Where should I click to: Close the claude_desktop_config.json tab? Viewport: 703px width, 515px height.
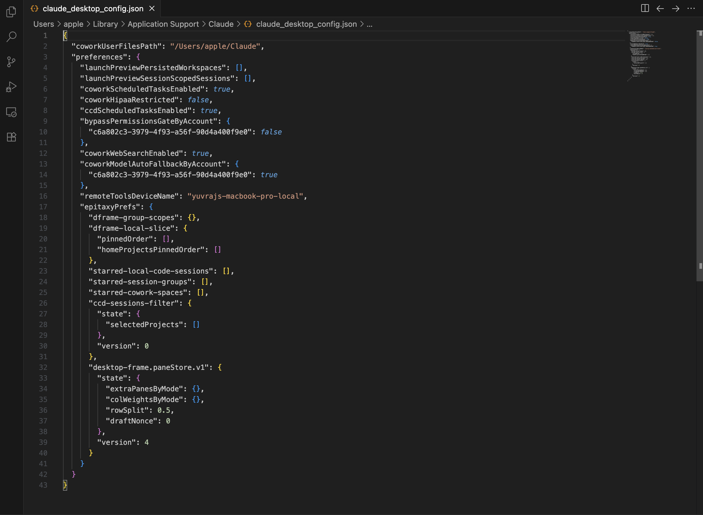click(152, 8)
